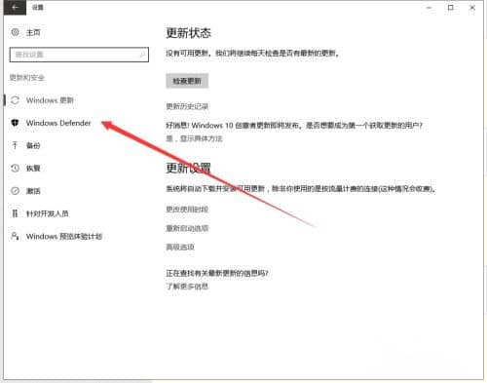Click the Windows Update refresh icon
This screenshot has width=487, height=383.
coord(16,100)
